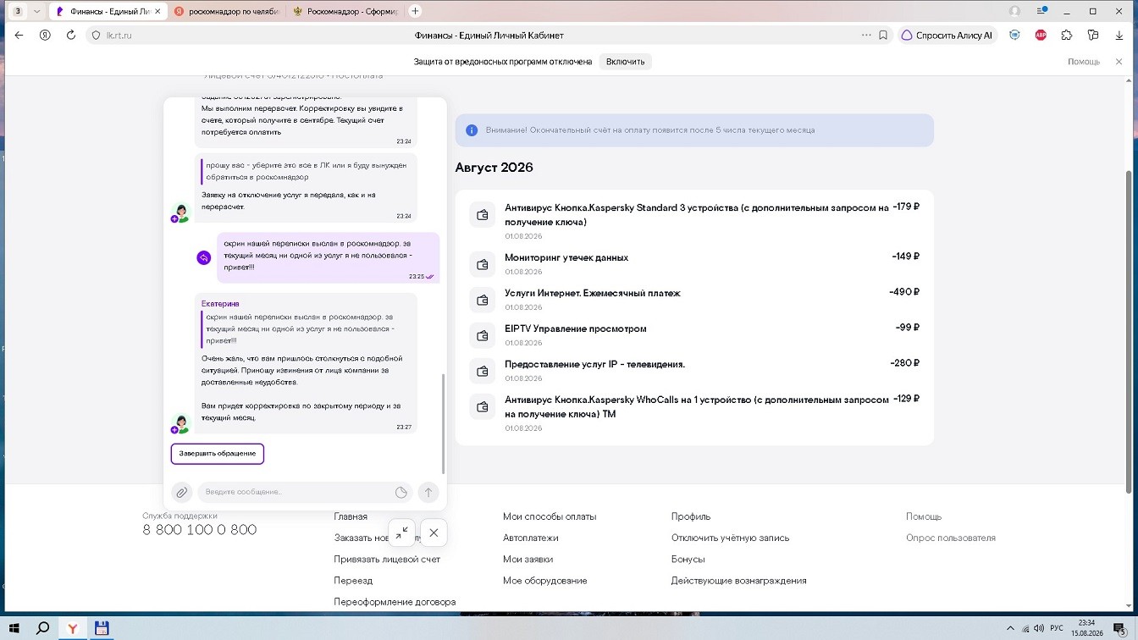Image resolution: width=1138 pixels, height=640 pixels.
Task: Click the wallet icon for Предоставление услуг IP-телевидения
Action: pyautogui.click(x=483, y=371)
